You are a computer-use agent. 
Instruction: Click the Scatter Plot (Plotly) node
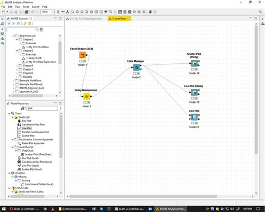click(195, 63)
